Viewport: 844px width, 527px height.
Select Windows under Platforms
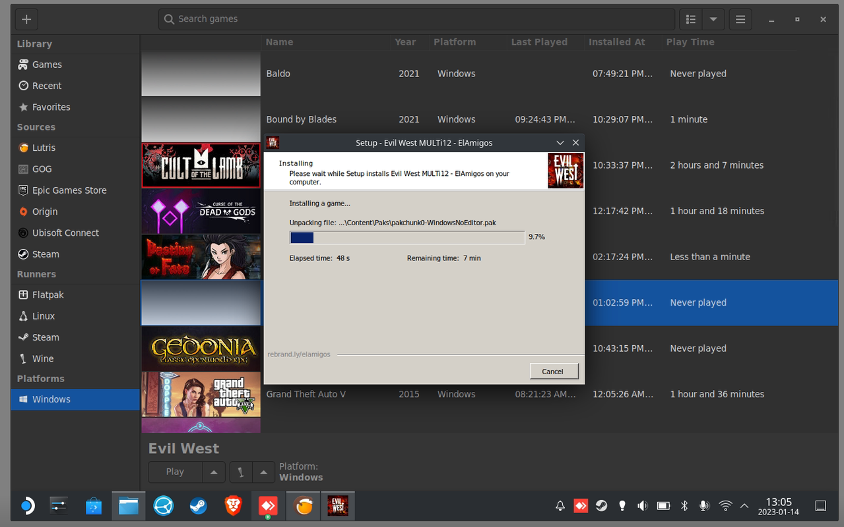point(75,399)
